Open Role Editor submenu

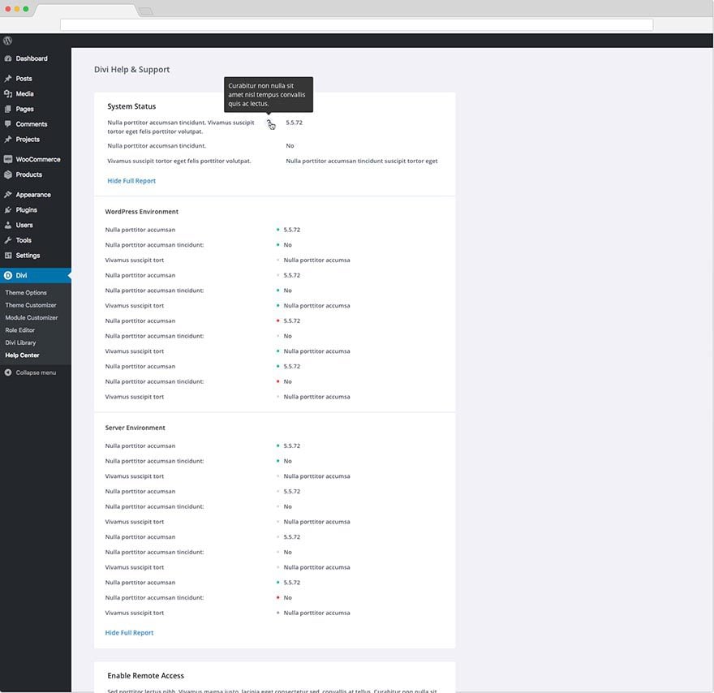click(x=20, y=329)
